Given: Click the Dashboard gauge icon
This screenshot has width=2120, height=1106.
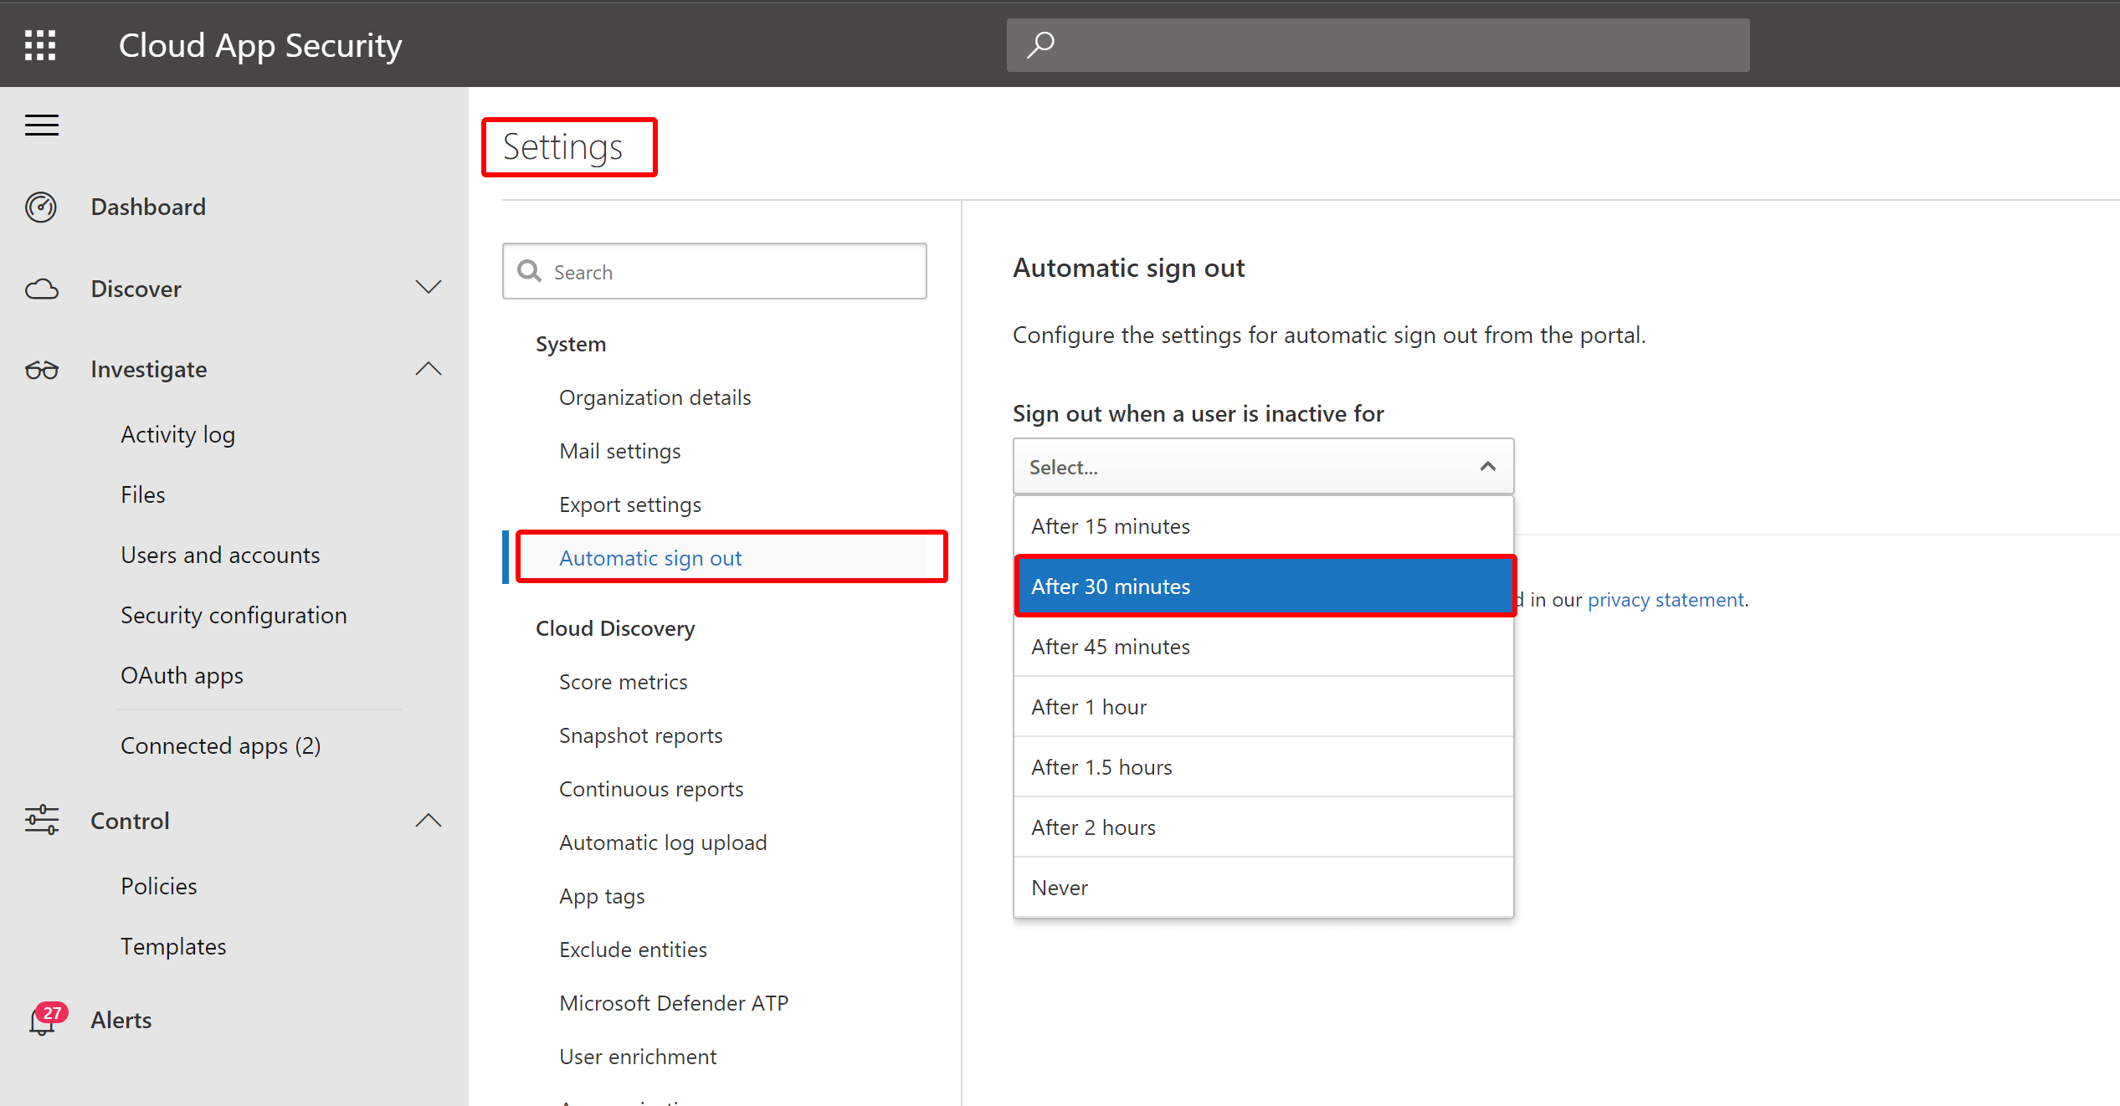Looking at the screenshot, I should pyautogui.click(x=41, y=207).
